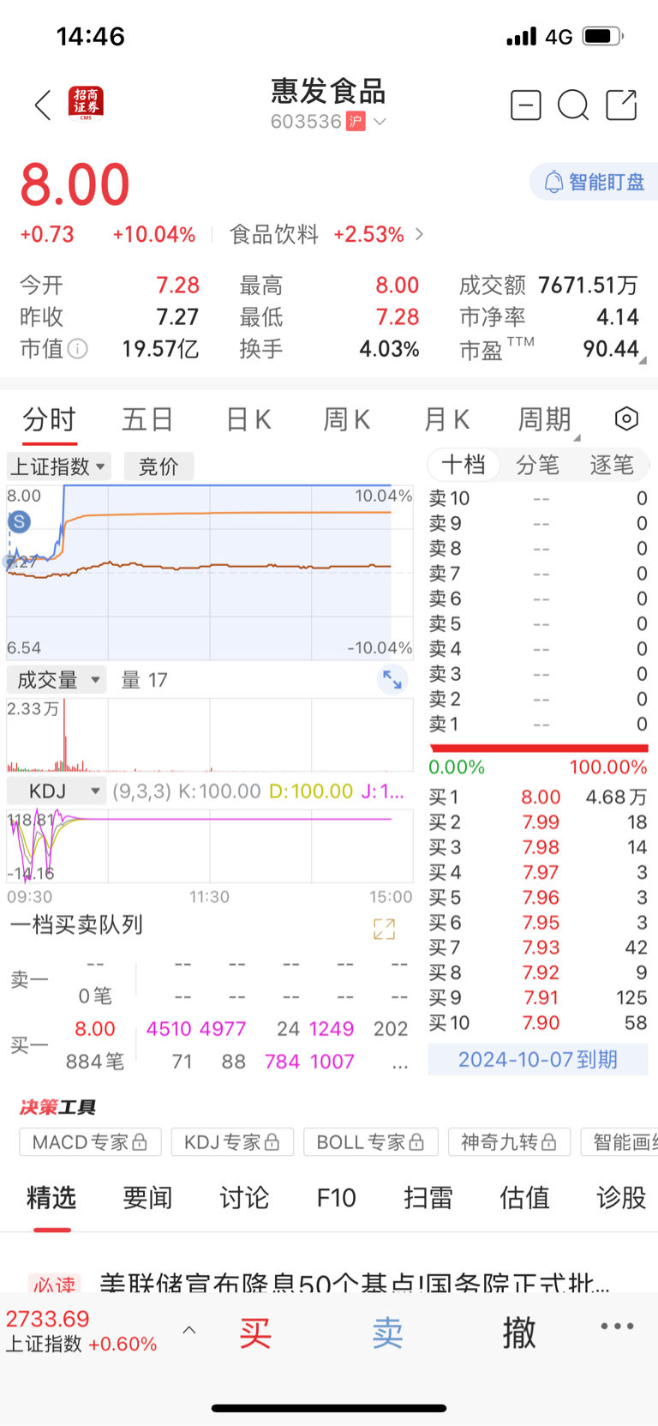Viewport: 658px width, 1426px height.
Task: Toggle the 竞价 button
Action: tap(159, 466)
